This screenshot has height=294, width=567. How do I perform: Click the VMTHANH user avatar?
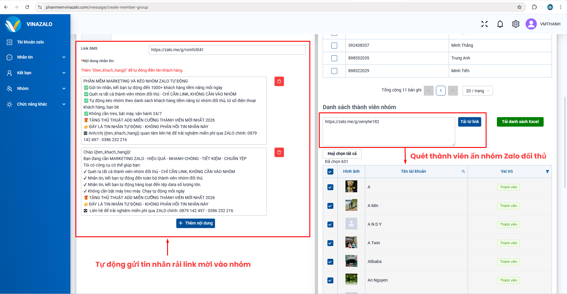point(531,24)
